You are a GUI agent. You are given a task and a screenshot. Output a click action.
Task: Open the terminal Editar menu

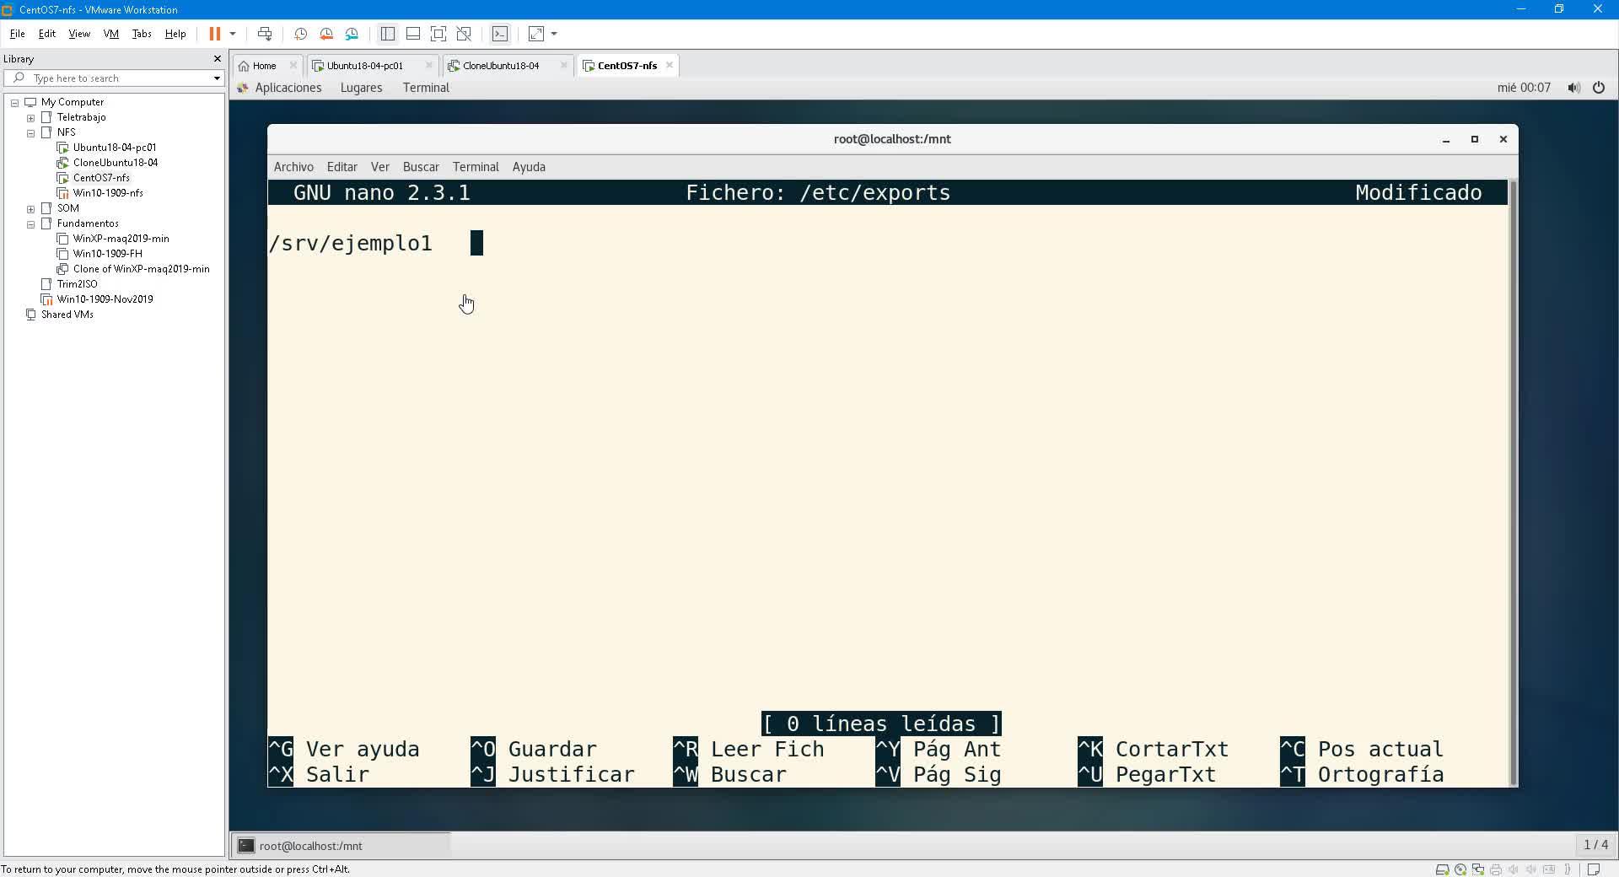click(342, 167)
